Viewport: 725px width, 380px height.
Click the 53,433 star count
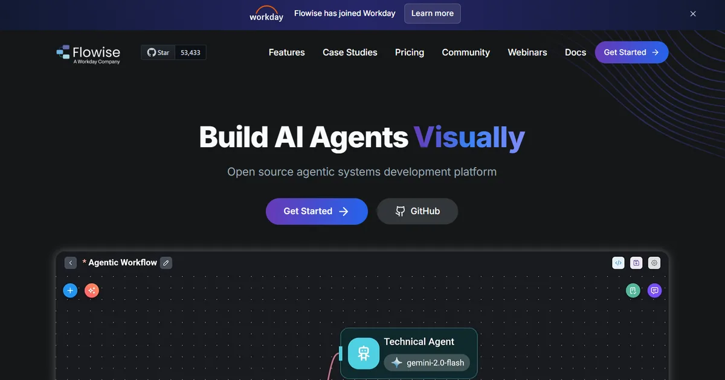pyautogui.click(x=190, y=52)
